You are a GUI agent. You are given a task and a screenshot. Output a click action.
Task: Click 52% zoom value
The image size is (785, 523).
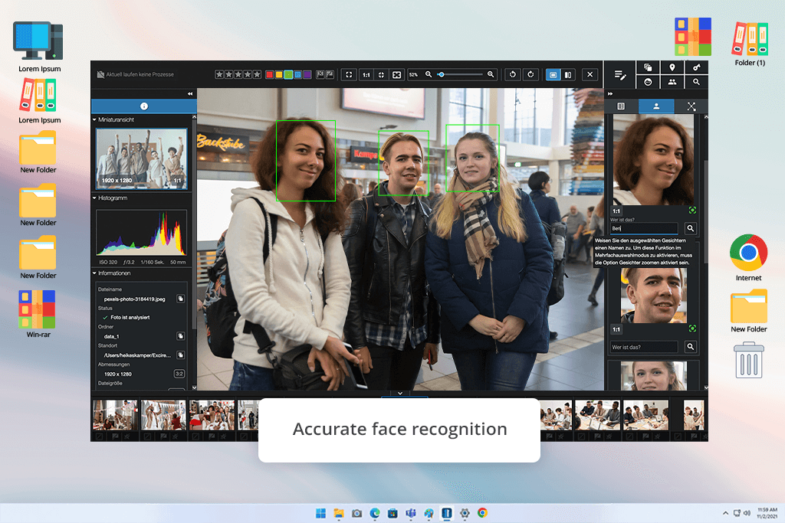coord(413,74)
